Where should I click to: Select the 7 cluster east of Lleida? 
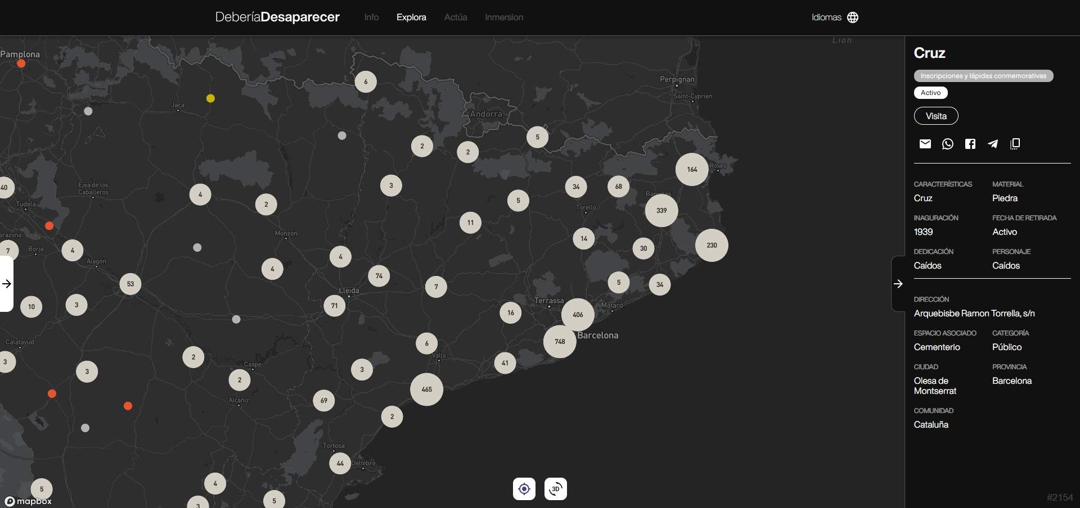pos(436,287)
